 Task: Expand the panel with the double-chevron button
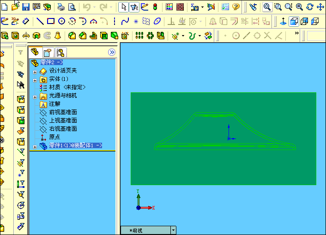(112, 52)
